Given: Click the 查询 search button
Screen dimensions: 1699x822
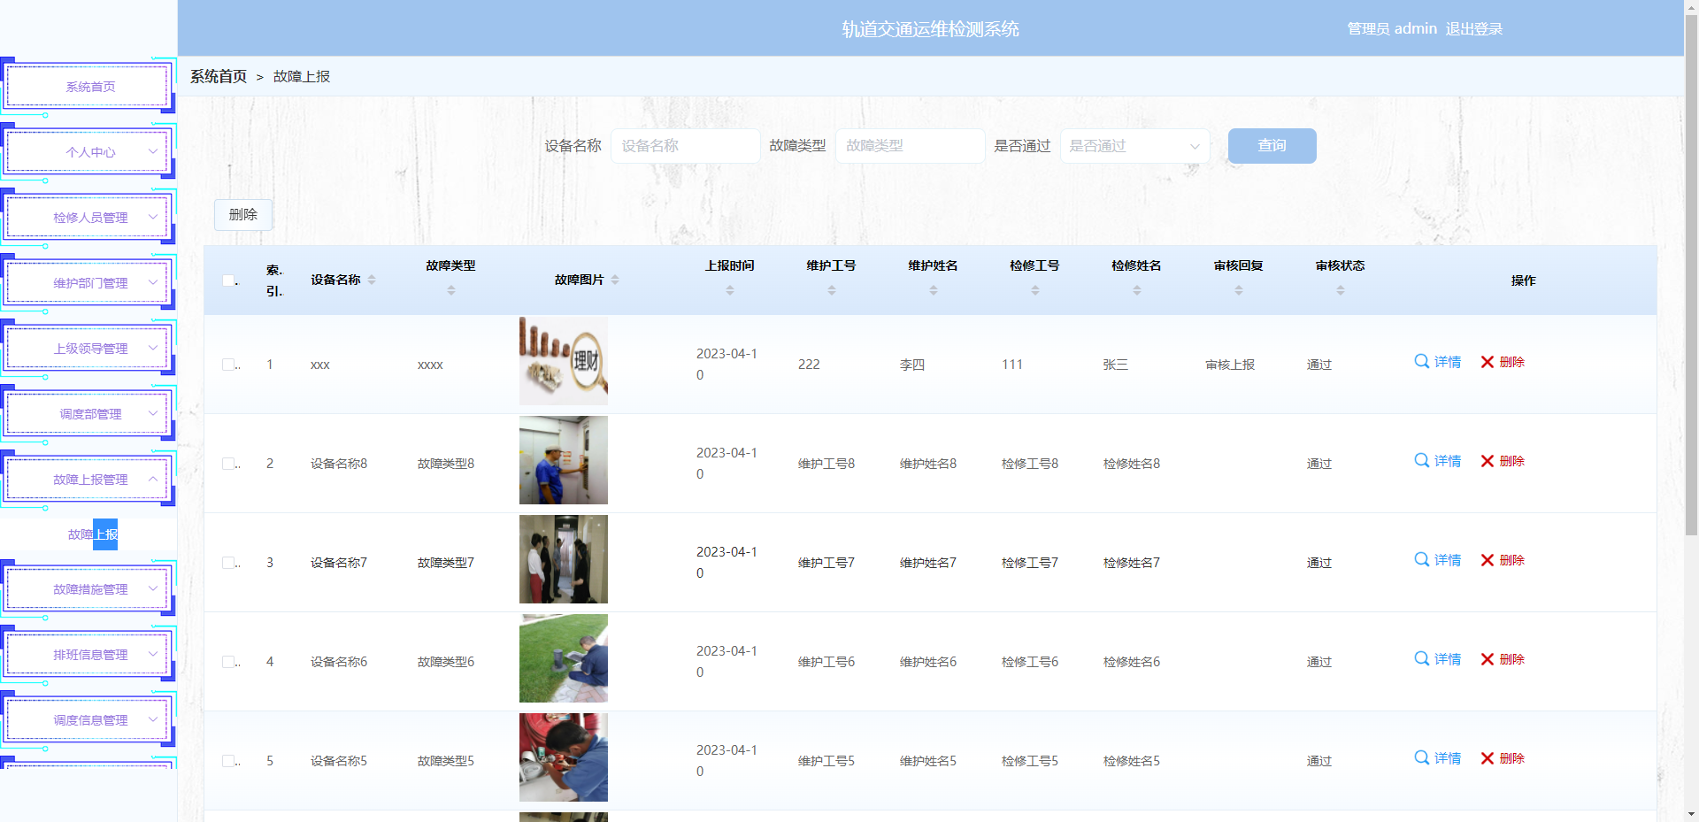Looking at the screenshot, I should coord(1272,146).
